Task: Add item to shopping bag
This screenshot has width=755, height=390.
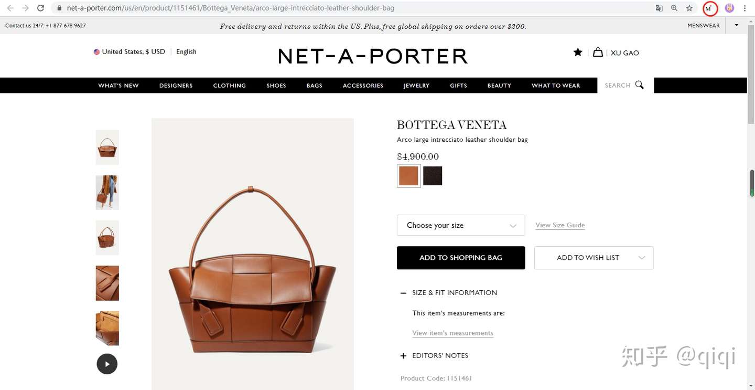Action: (461, 258)
